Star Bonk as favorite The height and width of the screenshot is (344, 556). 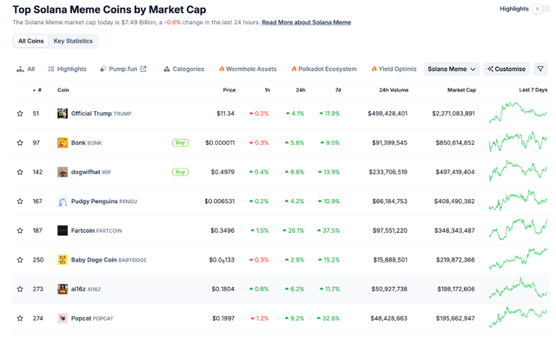click(x=20, y=142)
